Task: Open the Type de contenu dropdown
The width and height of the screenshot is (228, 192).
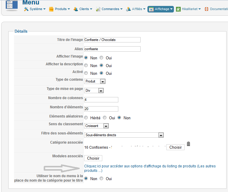Action: click(x=95, y=81)
